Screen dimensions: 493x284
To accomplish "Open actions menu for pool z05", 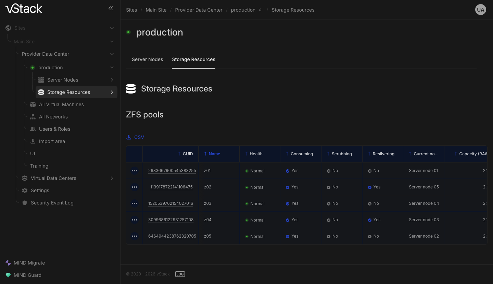I will [x=135, y=236].
